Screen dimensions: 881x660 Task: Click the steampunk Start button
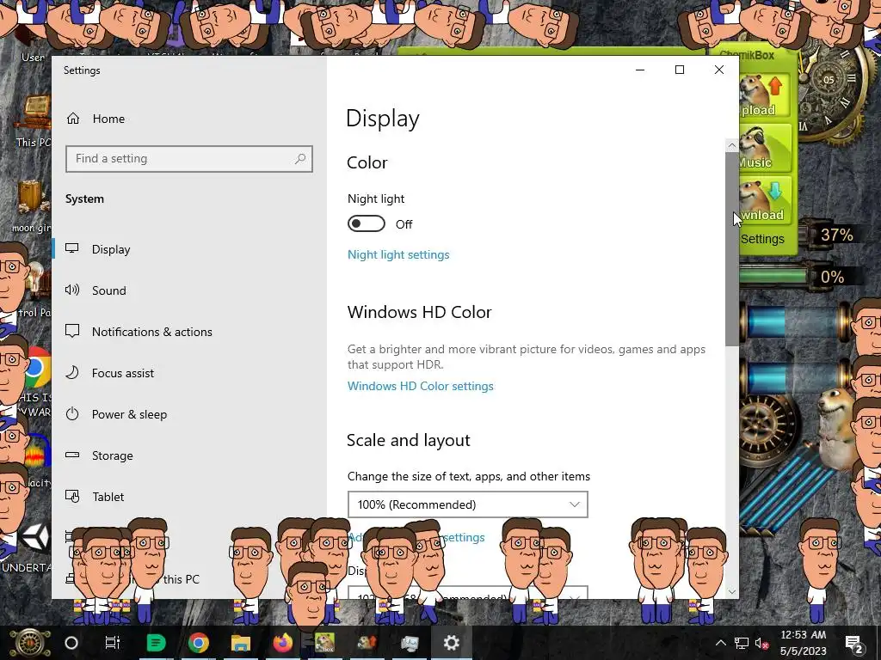[x=29, y=643]
